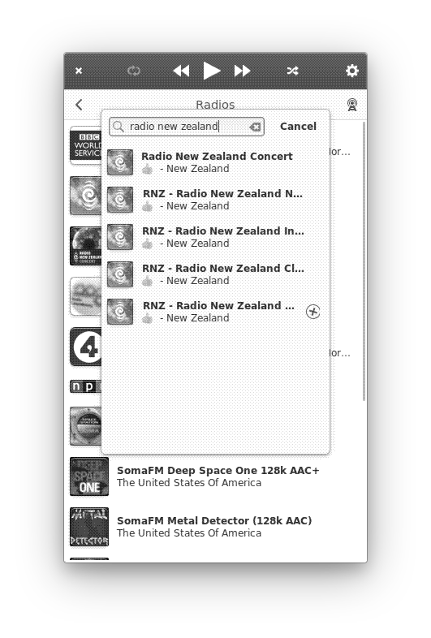Click the play button
431x638 pixels.
click(x=212, y=71)
